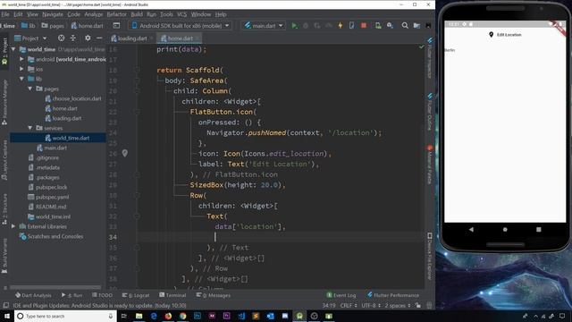Open the Flutter Outline side panel
The image size is (572, 322).
point(430,111)
